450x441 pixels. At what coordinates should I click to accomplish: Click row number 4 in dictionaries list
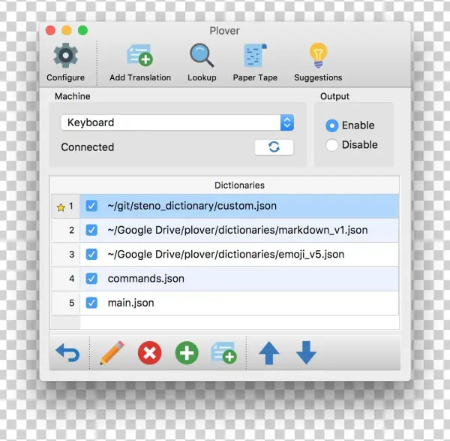point(71,279)
